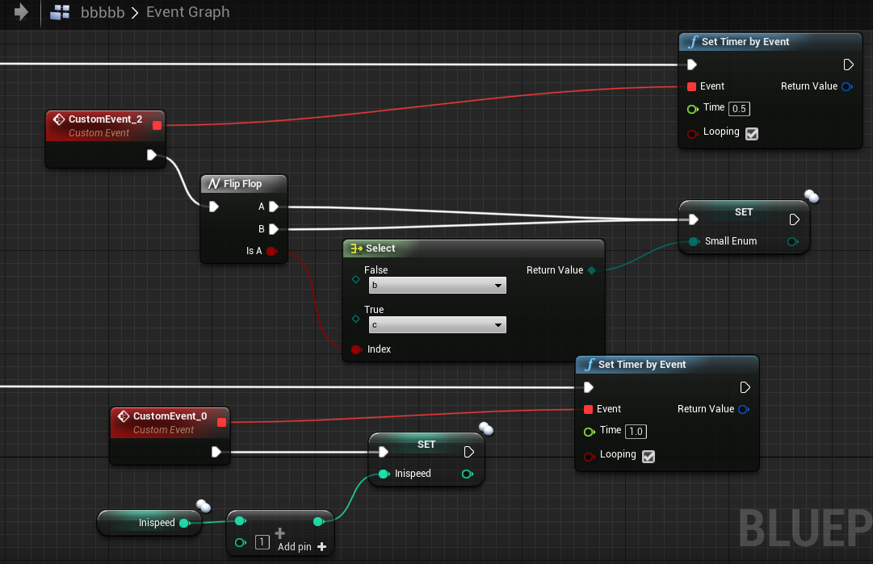Click the Time field showing 0.5
Image resolution: width=873 pixels, height=564 pixels.
pyautogui.click(x=739, y=108)
